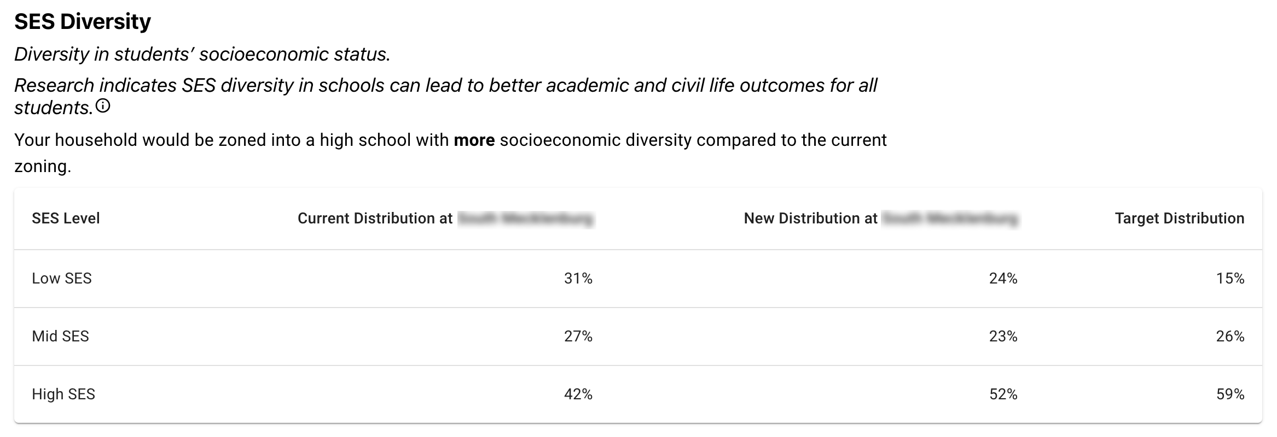Click the bold word "more" in summary
The width and height of the screenshot is (1277, 437).
click(474, 140)
